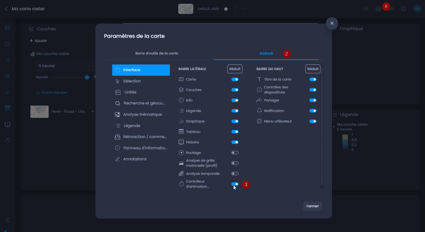Image resolution: width=425 pixels, height=232 pixels.
Task: Click the Partager arrow icon in dialog
Action: (x=259, y=100)
